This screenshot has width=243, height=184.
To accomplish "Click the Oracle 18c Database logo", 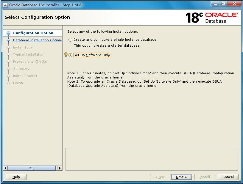I will (211, 18).
